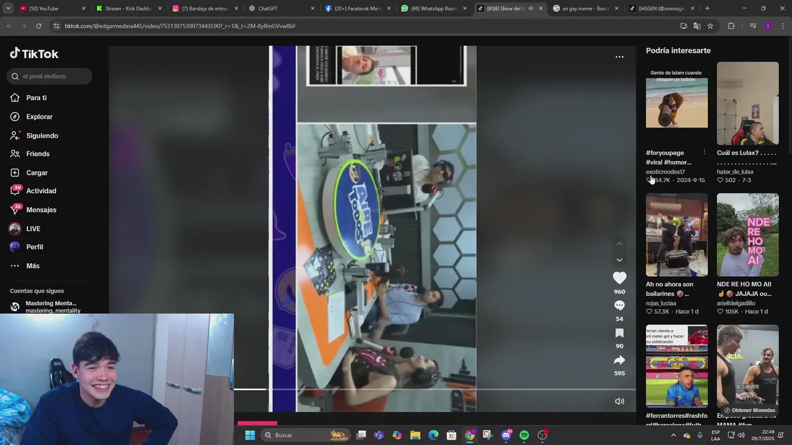Translate page icon in address bar
792x445 pixels.
pyautogui.click(x=697, y=26)
